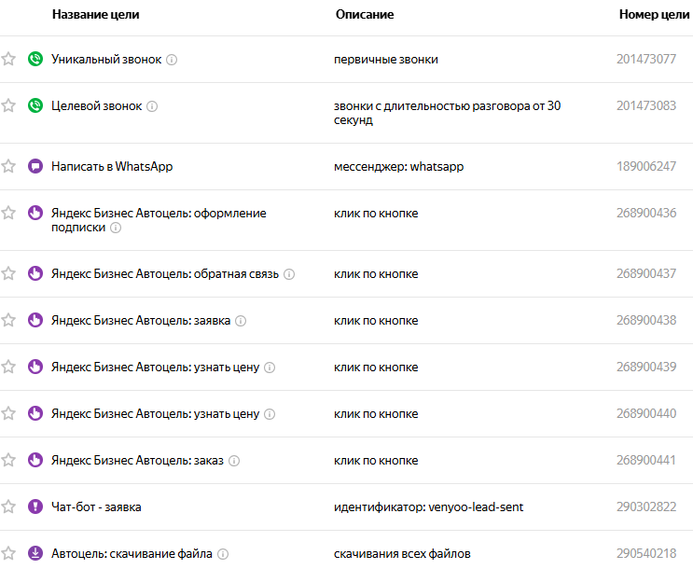Show info hint for Автоцель: обратная связь
Viewport: 693px width, 569px height.
[289, 274]
